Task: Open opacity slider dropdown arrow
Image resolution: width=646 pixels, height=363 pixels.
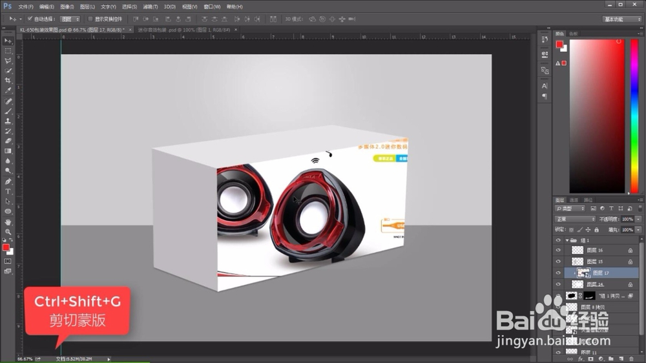Action: [x=638, y=219]
